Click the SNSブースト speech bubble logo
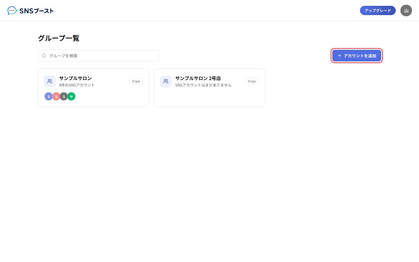Image resolution: width=419 pixels, height=262 pixels. pos(12,10)
